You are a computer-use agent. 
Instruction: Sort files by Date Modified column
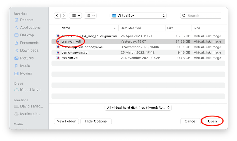coord(131,28)
